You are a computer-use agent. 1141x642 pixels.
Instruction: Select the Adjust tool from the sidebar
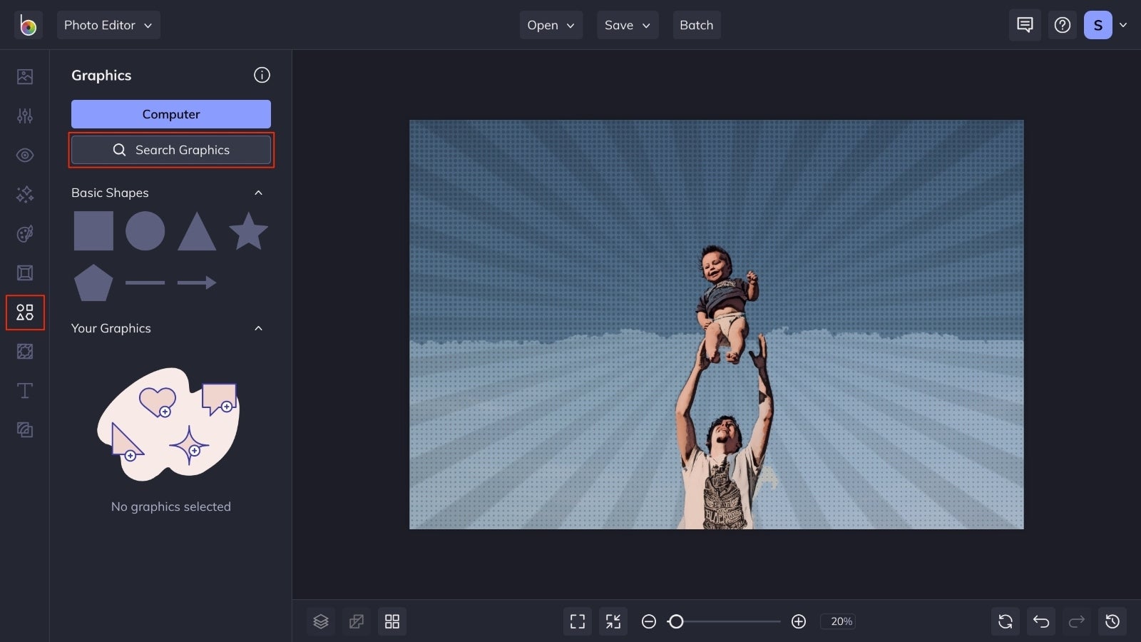[24, 116]
